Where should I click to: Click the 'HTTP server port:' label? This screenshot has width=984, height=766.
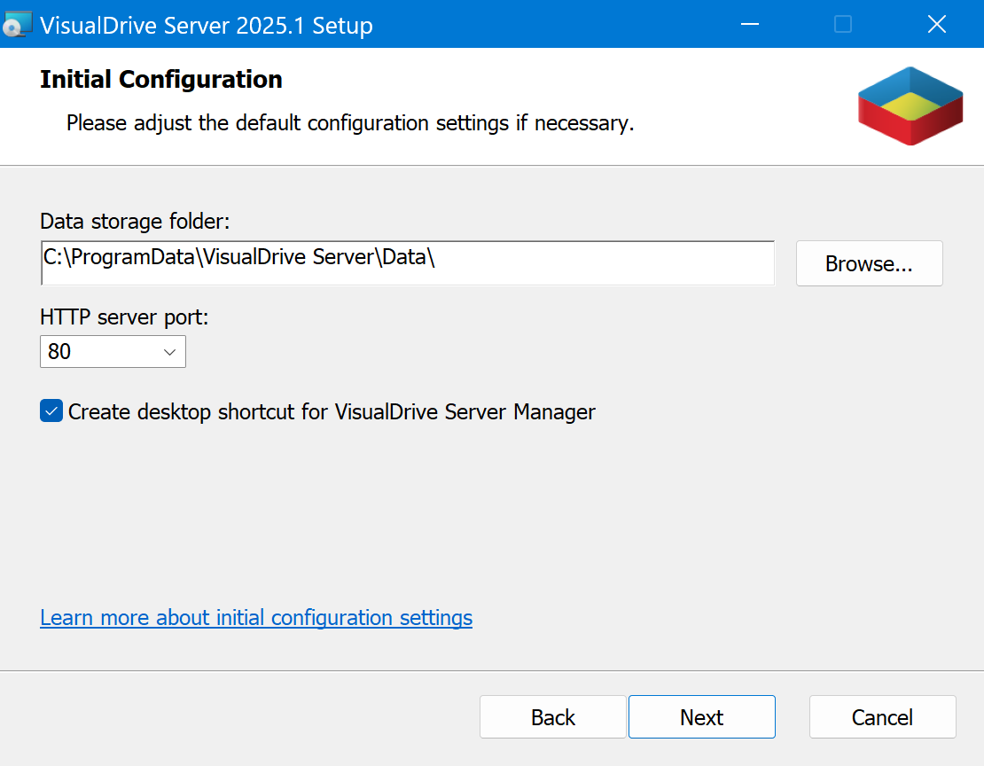tap(124, 317)
